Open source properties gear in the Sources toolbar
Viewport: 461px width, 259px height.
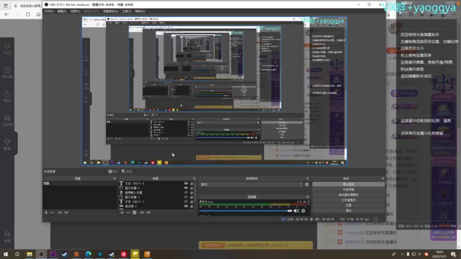[x=134, y=212]
